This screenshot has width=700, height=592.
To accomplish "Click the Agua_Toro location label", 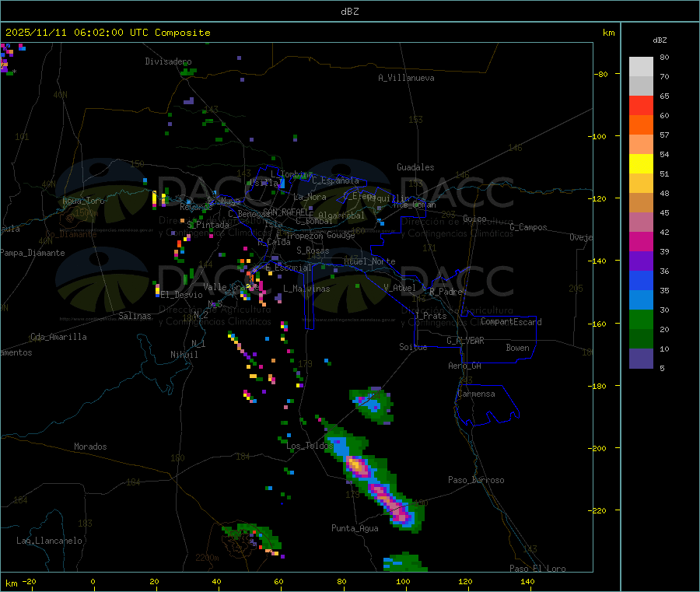I will (83, 201).
